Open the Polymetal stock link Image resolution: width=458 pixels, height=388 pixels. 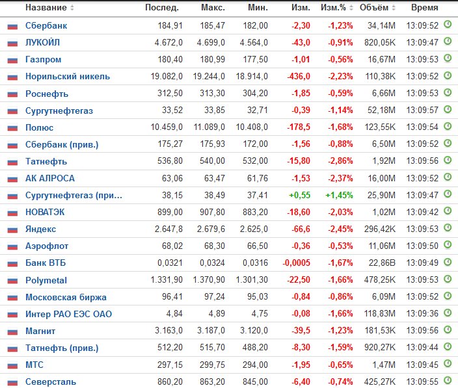point(46,280)
